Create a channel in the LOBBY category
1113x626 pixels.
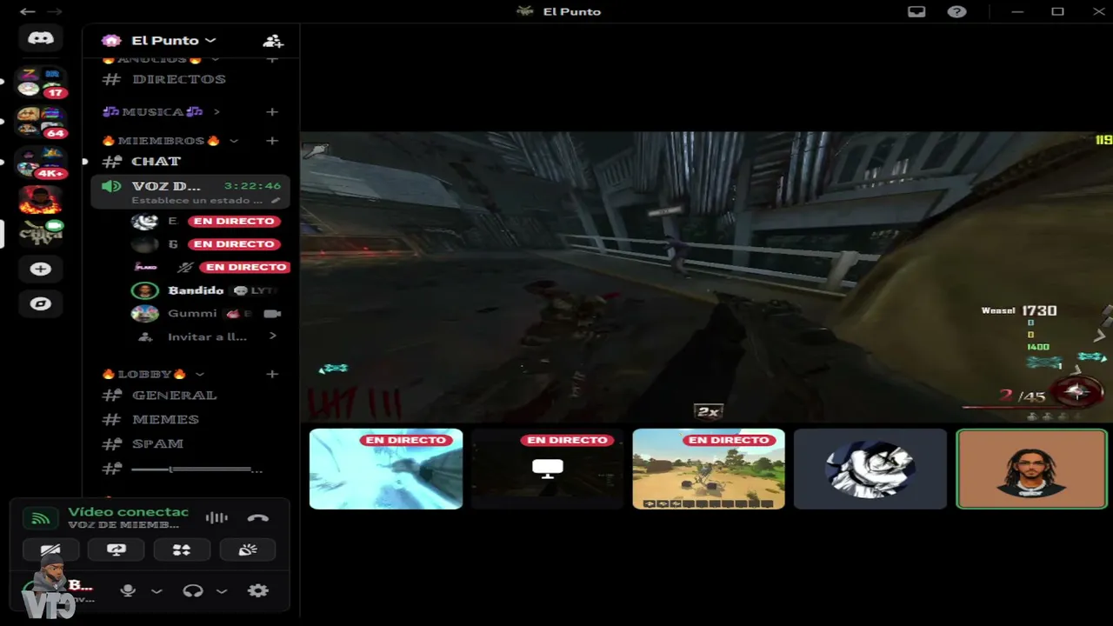272,374
